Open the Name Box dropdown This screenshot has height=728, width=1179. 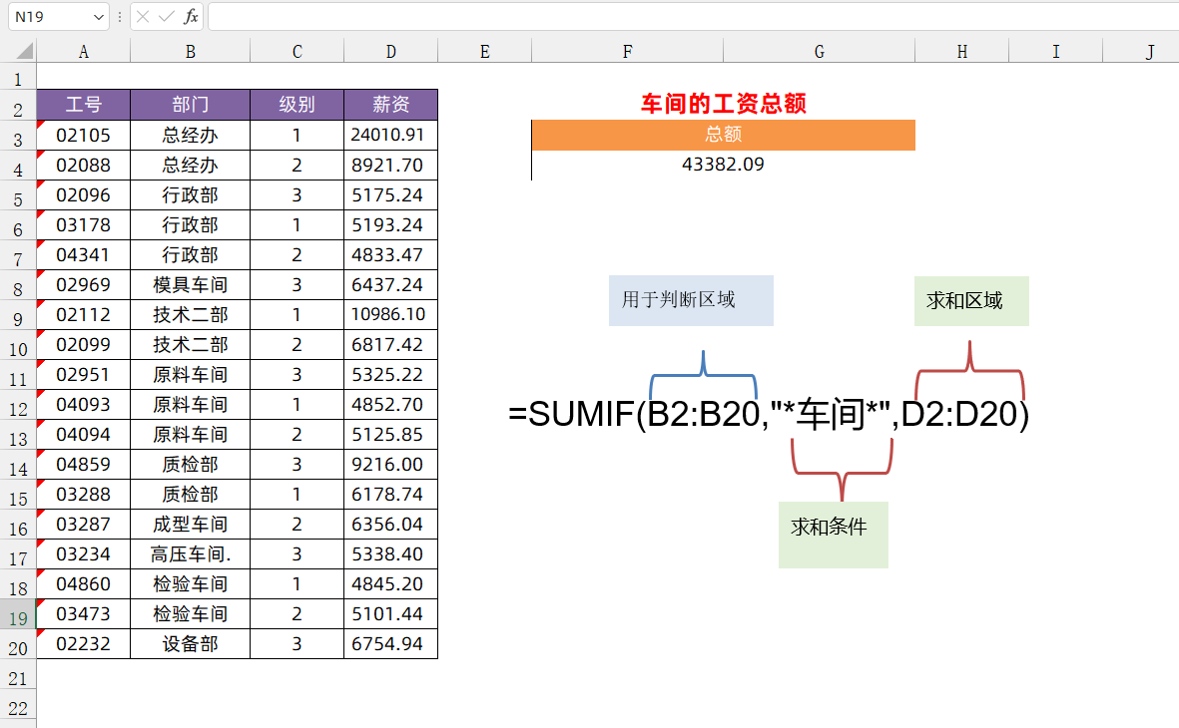(x=96, y=17)
